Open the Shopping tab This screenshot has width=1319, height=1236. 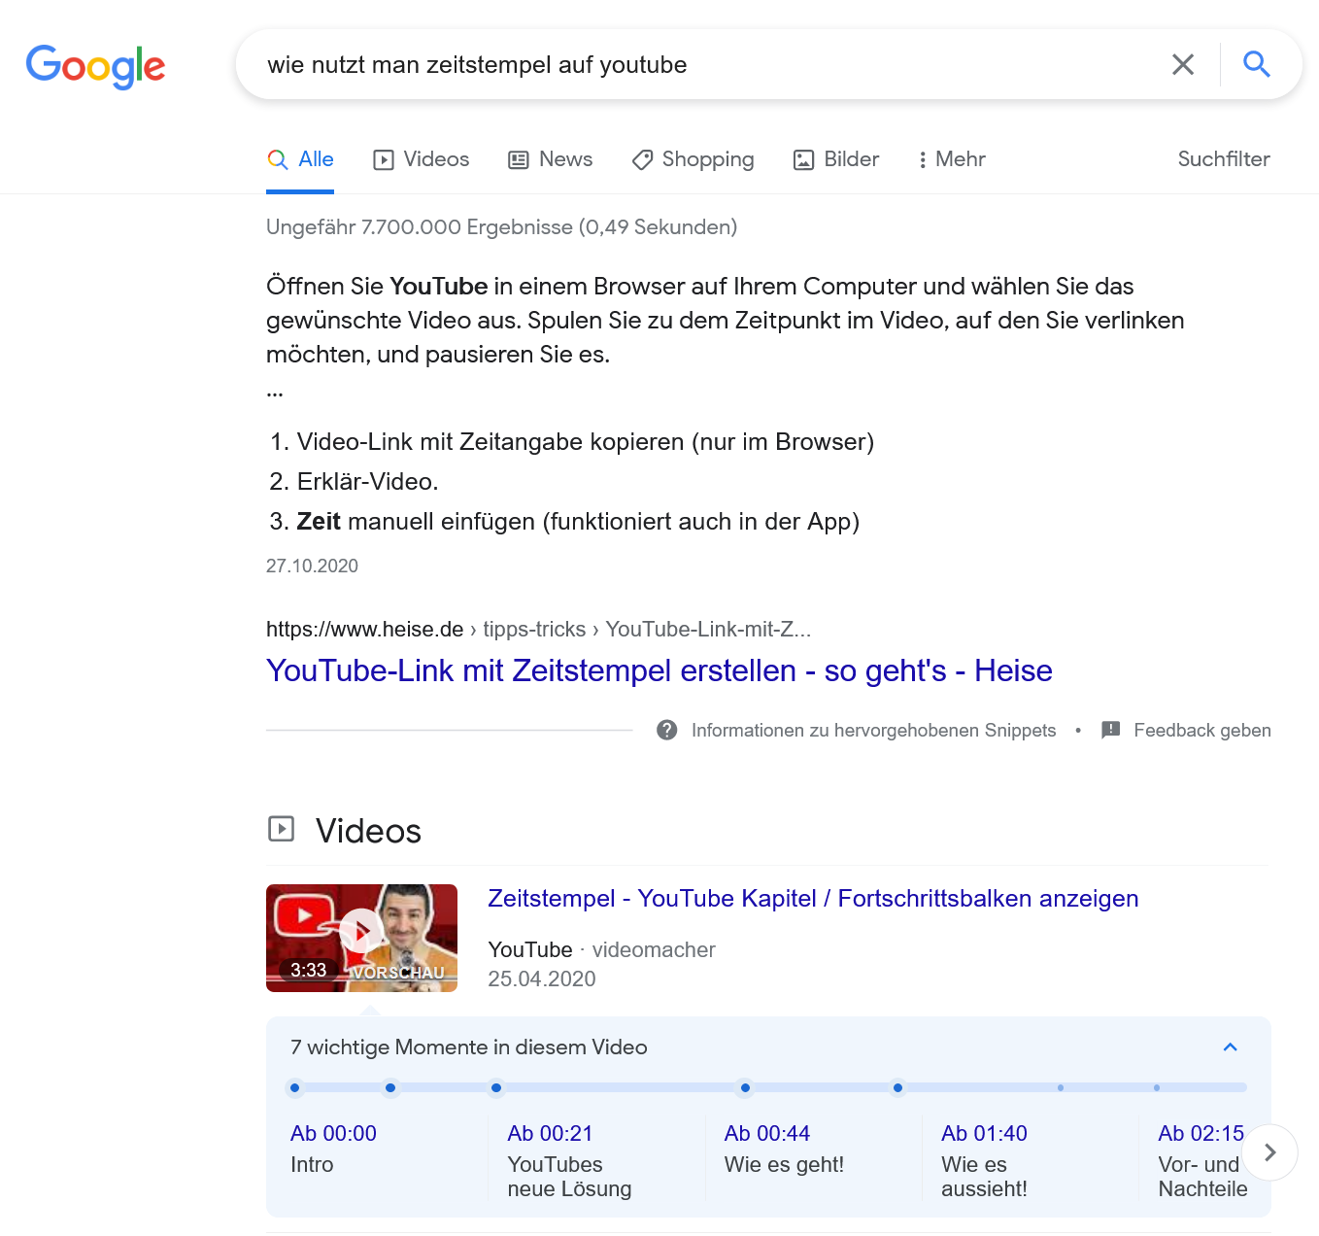pos(693,159)
